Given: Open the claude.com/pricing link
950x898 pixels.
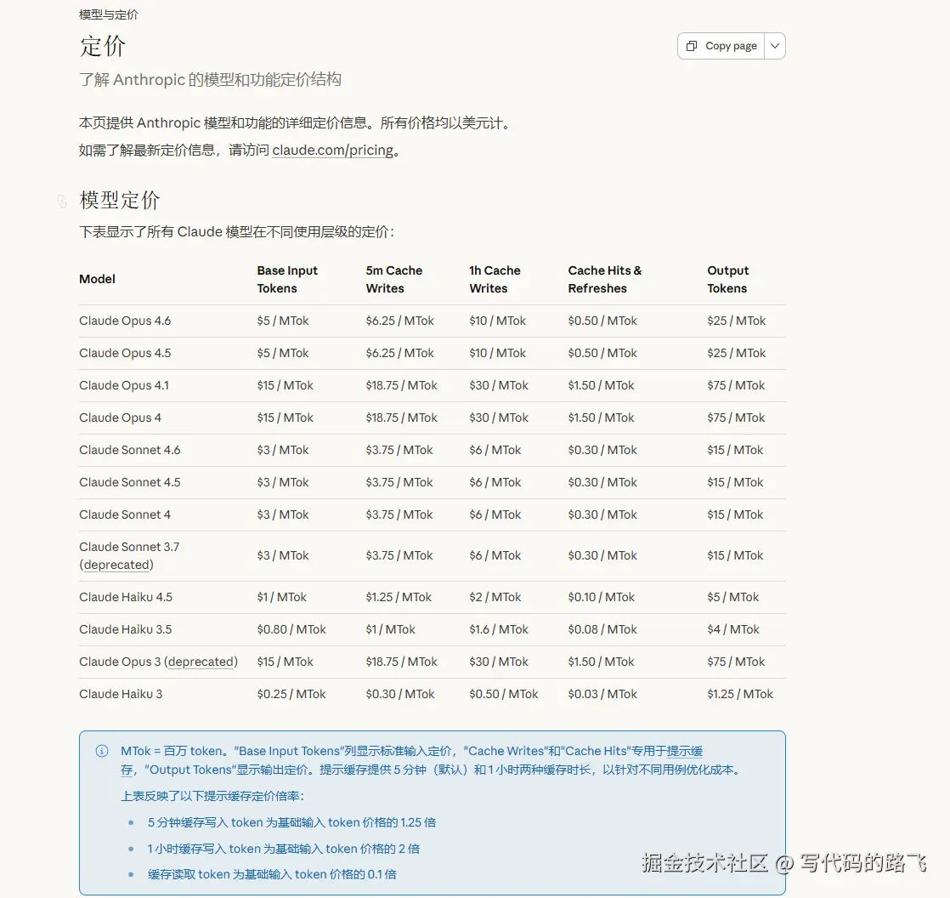Looking at the screenshot, I should tap(332, 150).
